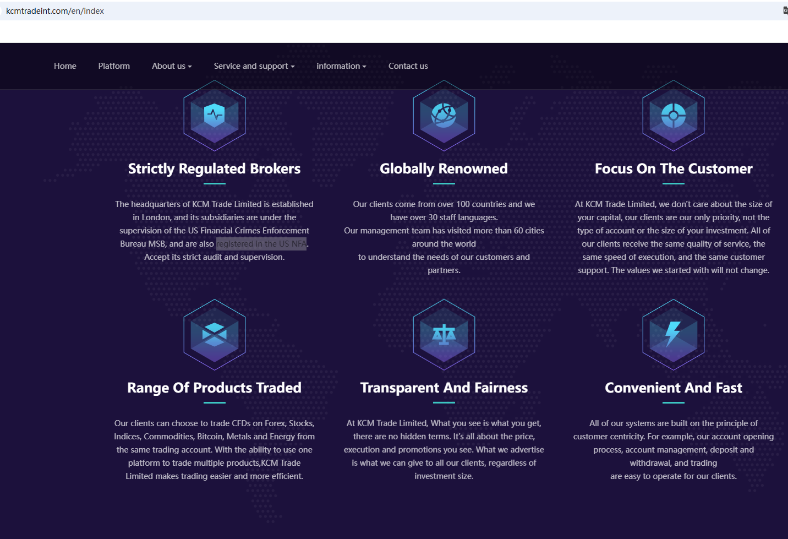Click the Range Of Products Traded icon
The height and width of the screenshot is (539, 788).
pyautogui.click(x=215, y=335)
